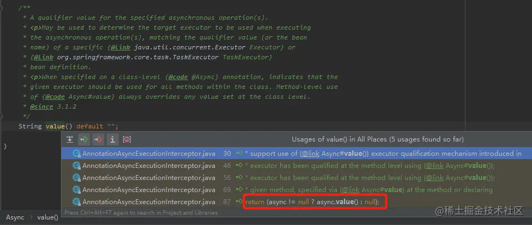This screenshot has height=225, width=532.
Task: Click the 'default' keyword in the declaration
Action: pos(90,126)
